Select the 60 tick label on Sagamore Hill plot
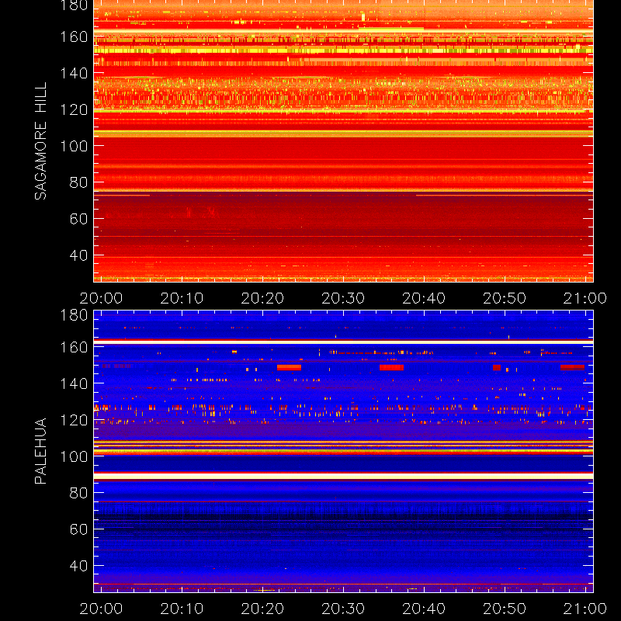The image size is (621, 621). [x=78, y=219]
